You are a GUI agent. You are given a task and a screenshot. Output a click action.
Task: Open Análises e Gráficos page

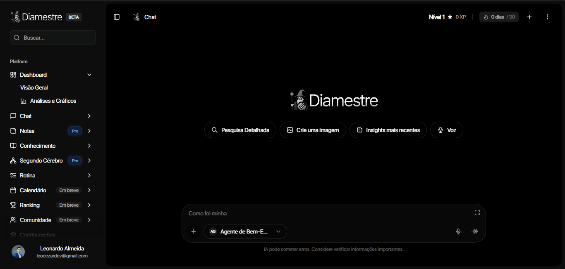point(53,101)
